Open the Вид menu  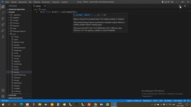[30, 2]
